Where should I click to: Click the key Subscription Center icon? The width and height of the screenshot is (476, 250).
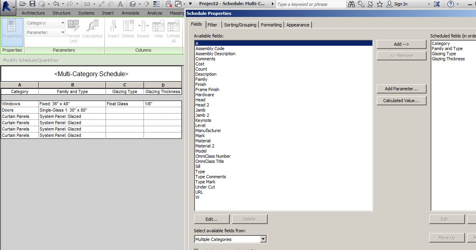click(361, 4)
